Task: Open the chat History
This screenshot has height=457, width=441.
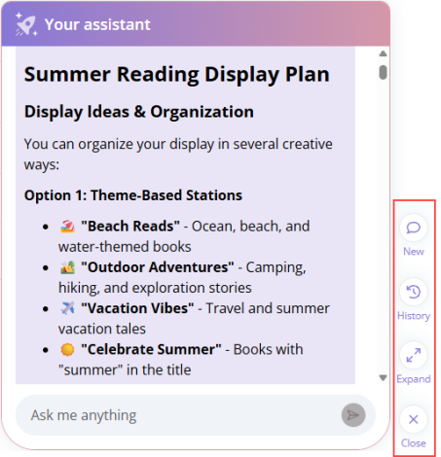Action: click(x=414, y=292)
